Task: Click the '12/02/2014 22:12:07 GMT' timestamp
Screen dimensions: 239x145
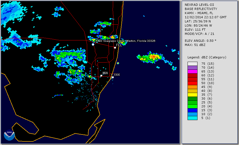Action: pos(206,17)
